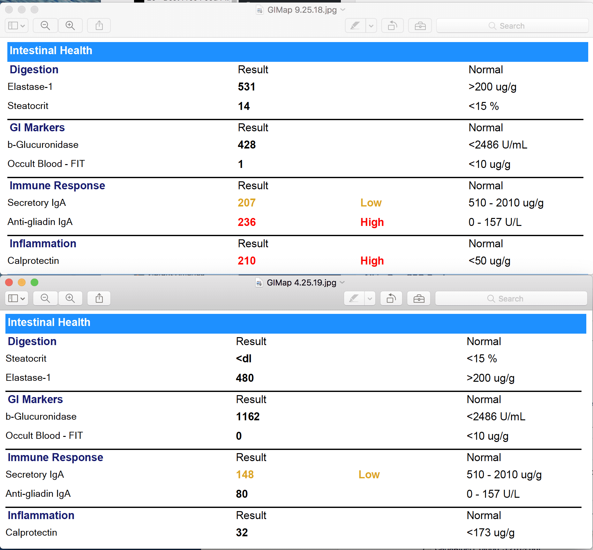Open the Share menu in top window
The image size is (593, 550).
99,25
